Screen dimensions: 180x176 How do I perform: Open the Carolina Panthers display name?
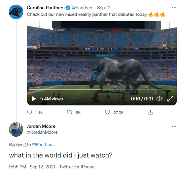[46, 8]
